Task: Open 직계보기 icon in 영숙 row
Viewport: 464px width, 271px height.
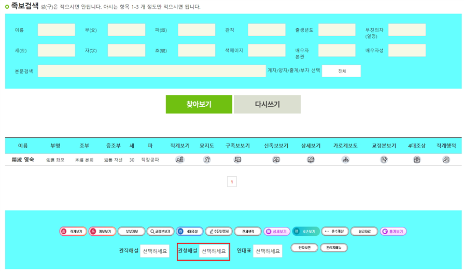Action: [x=179, y=160]
